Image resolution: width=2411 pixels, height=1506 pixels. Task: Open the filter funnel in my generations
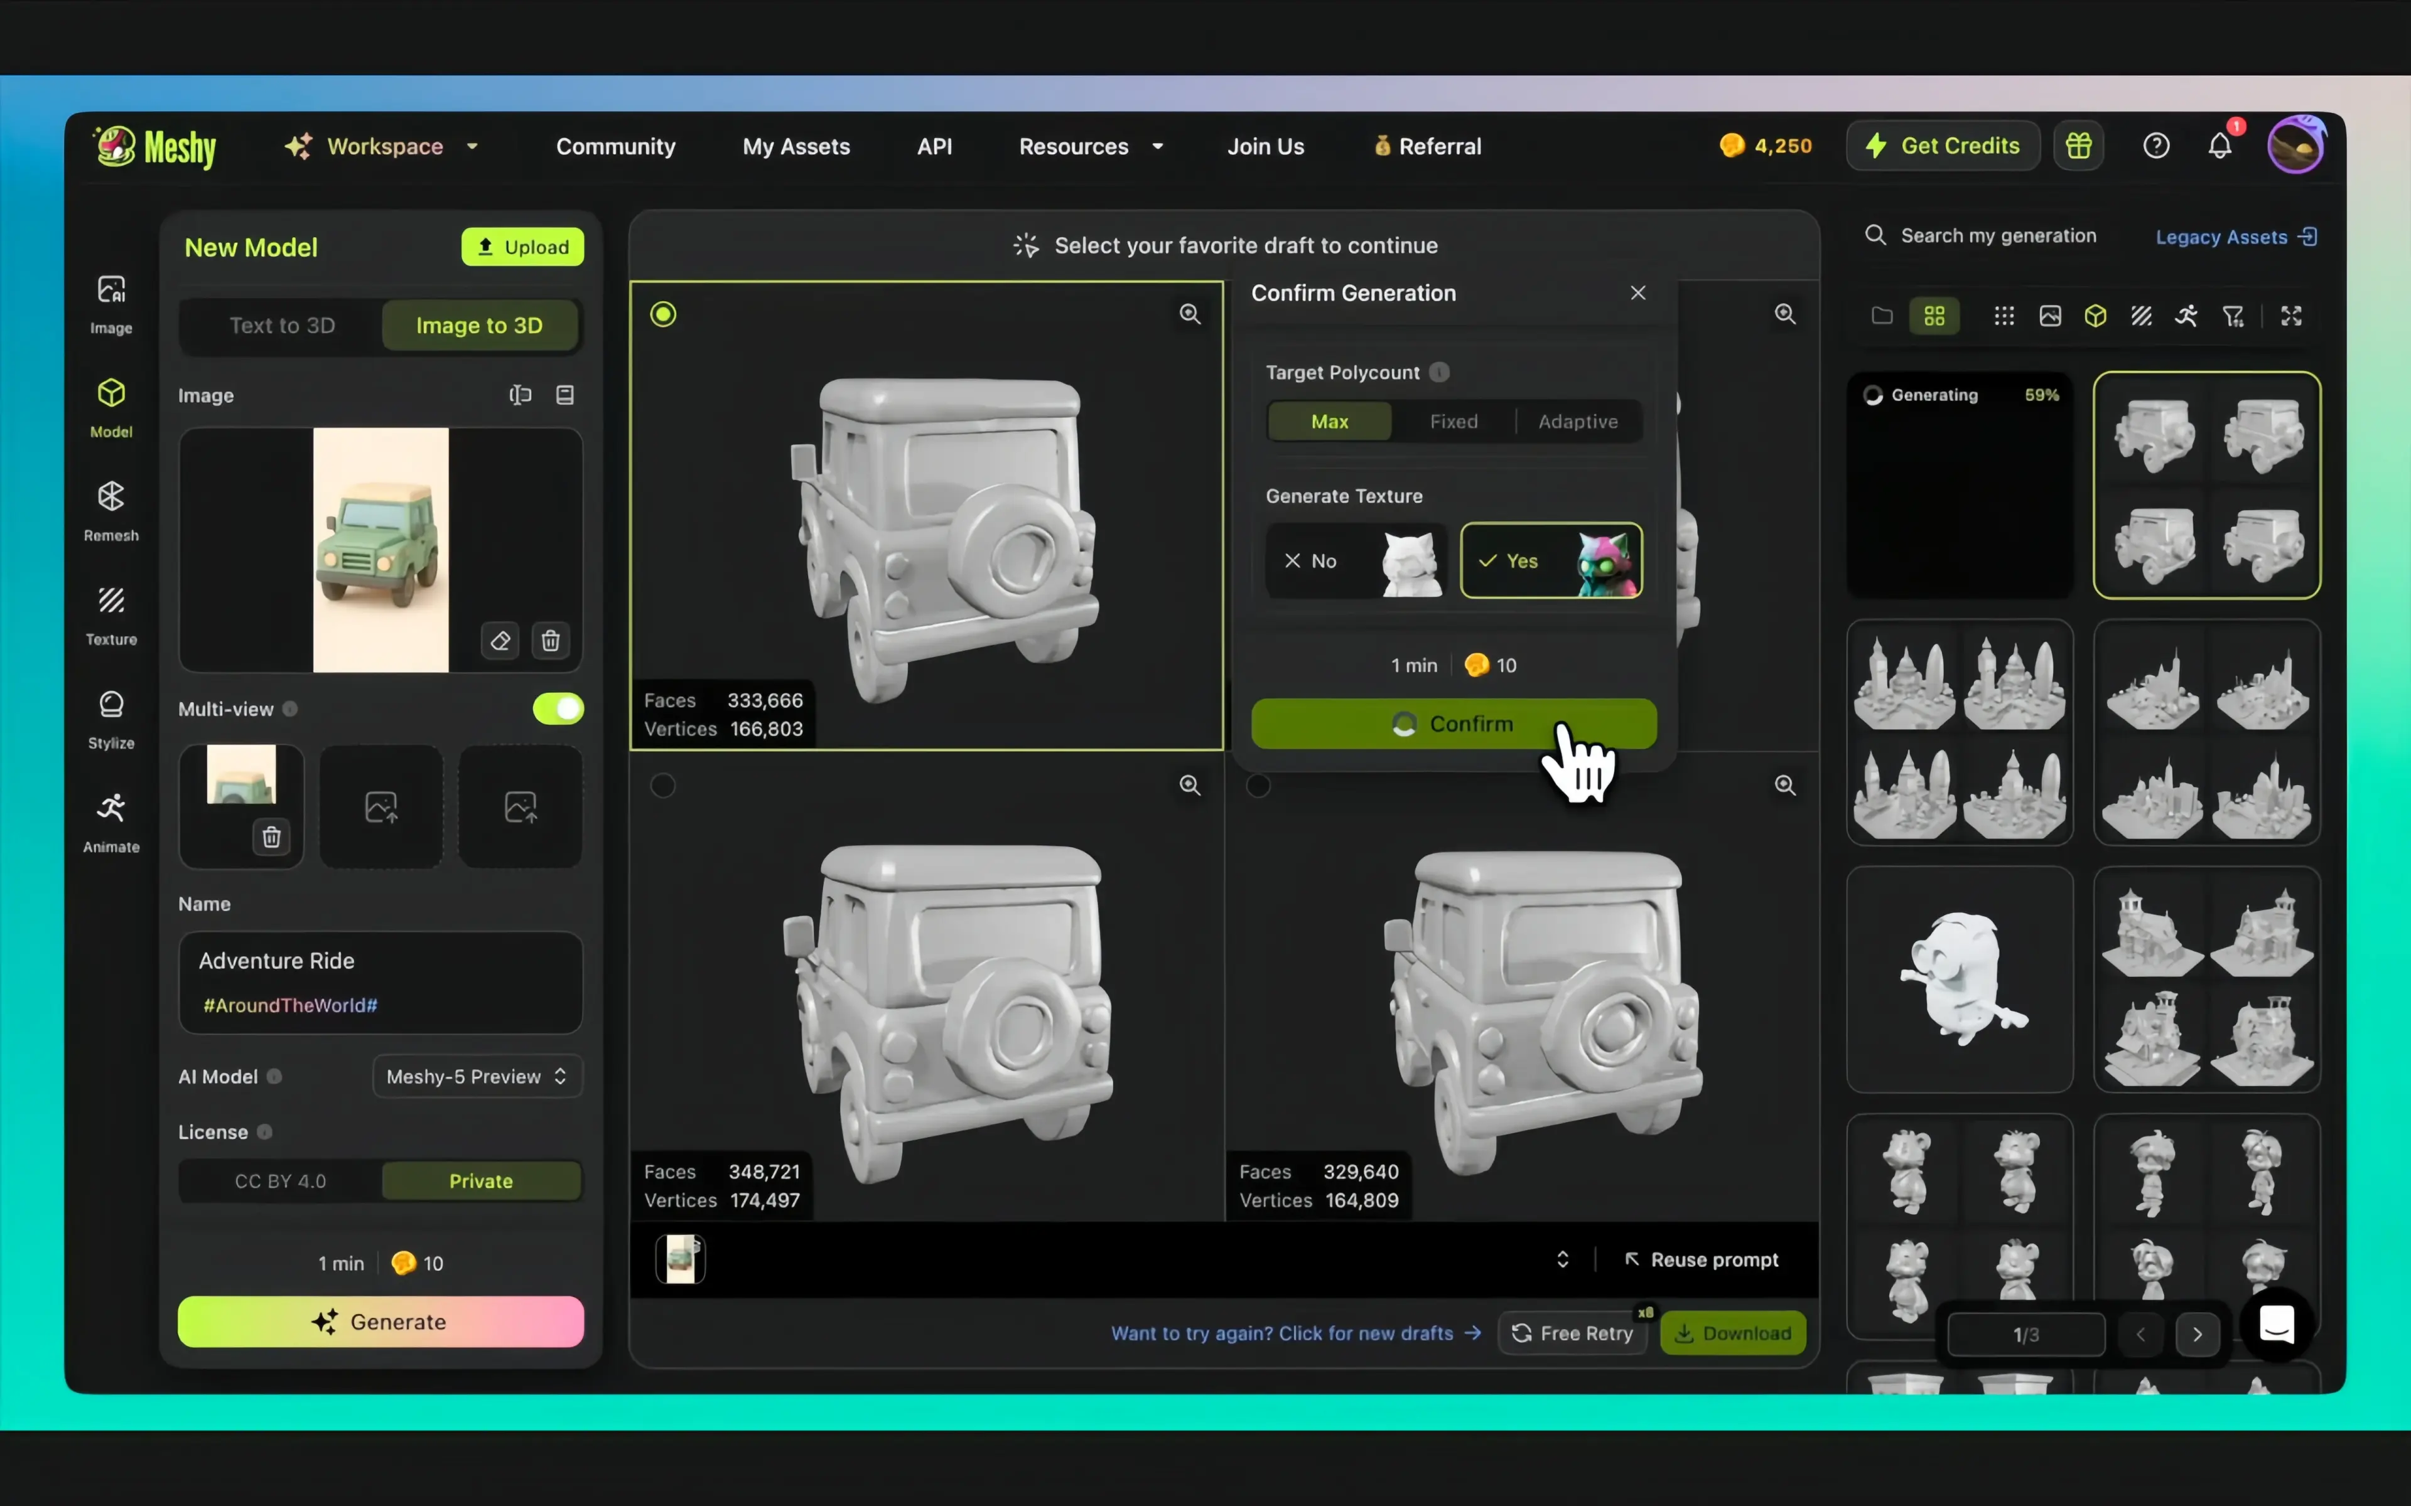(x=2234, y=316)
